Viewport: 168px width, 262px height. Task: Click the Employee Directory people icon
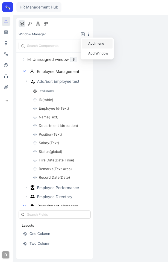click(x=33, y=197)
